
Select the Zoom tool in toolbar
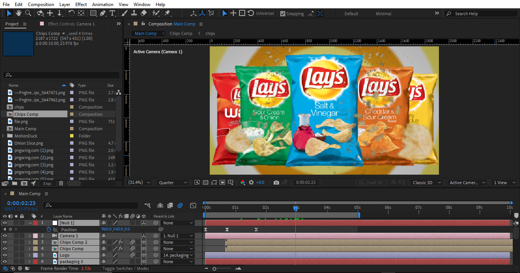point(28,13)
